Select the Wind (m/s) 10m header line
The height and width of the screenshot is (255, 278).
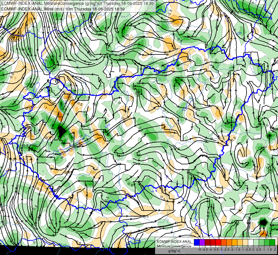click(63, 9)
